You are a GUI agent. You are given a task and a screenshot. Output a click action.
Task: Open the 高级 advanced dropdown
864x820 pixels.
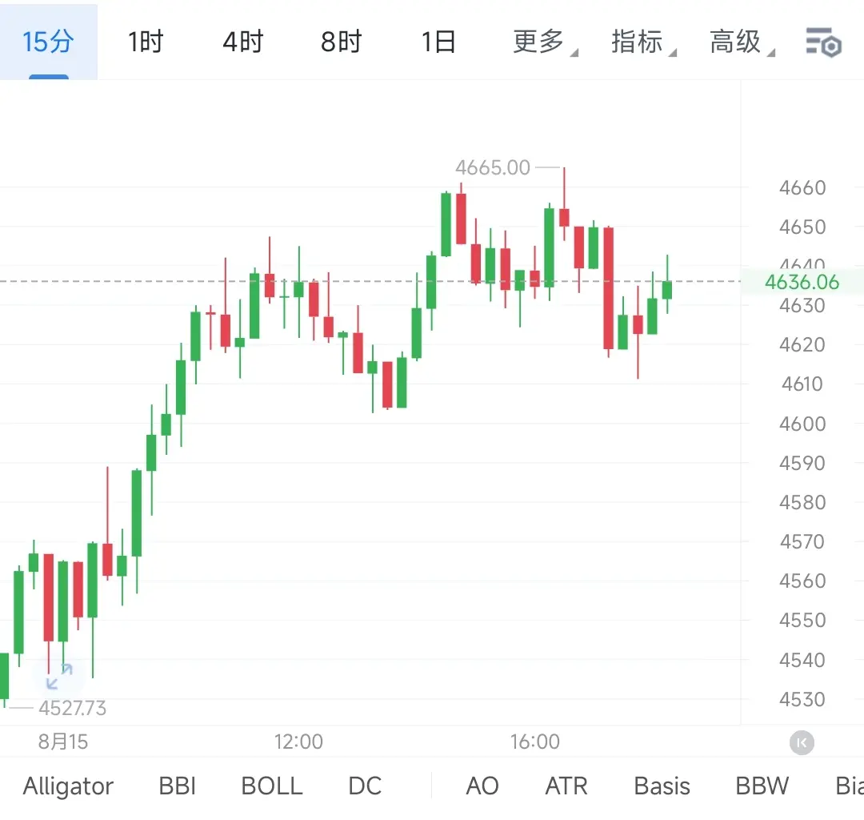(742, 42)
